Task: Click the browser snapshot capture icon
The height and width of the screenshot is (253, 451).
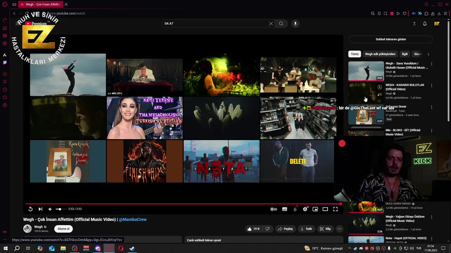Action: 385,13
